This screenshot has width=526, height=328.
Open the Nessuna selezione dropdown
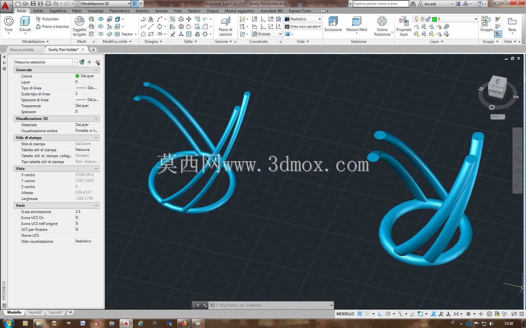(45, 62)
